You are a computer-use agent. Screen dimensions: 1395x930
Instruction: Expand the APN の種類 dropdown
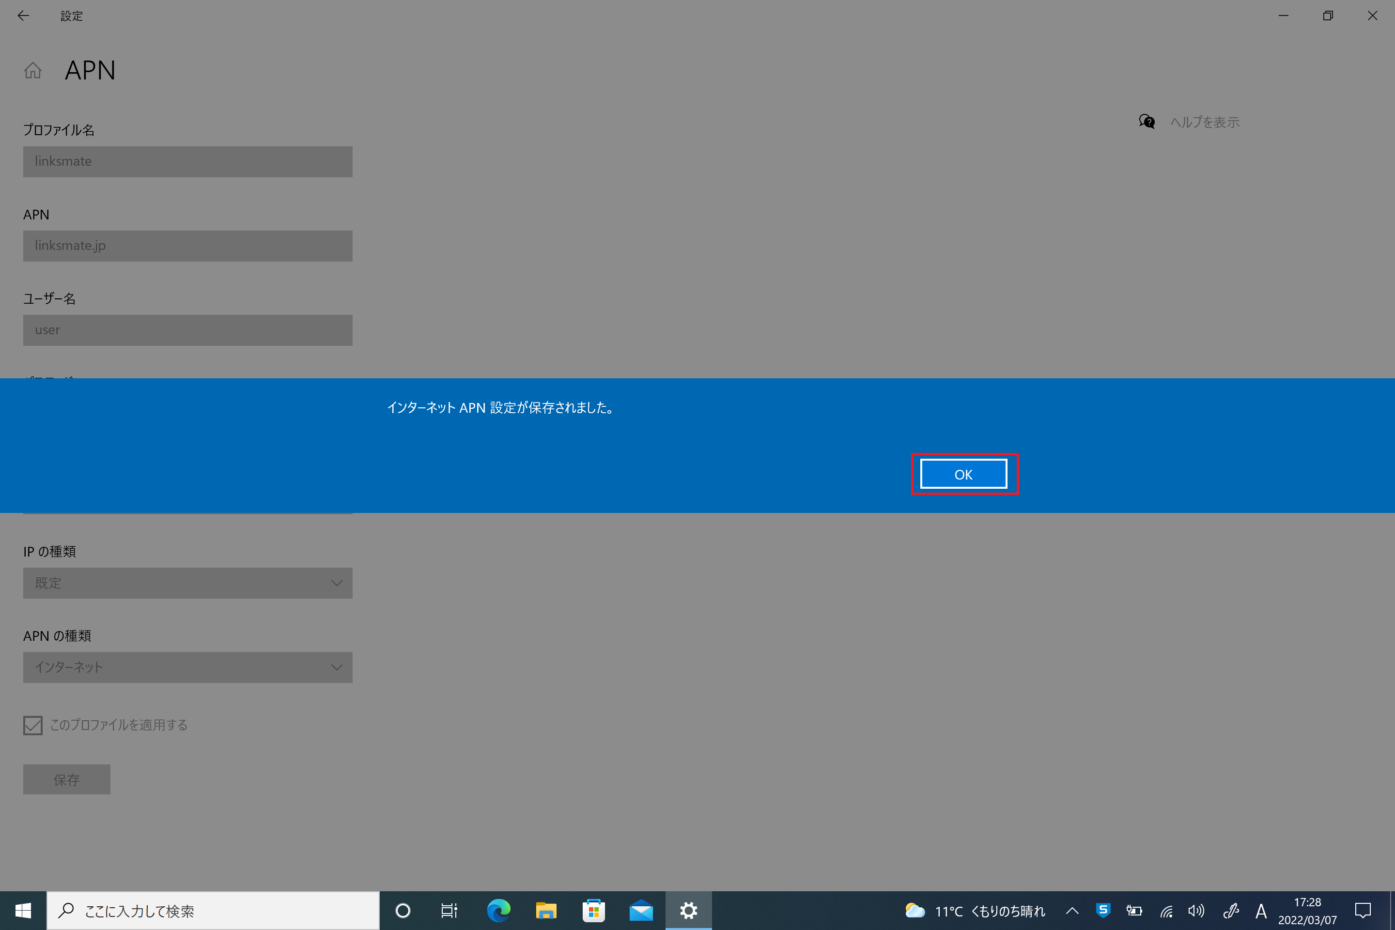click(187, 667)
